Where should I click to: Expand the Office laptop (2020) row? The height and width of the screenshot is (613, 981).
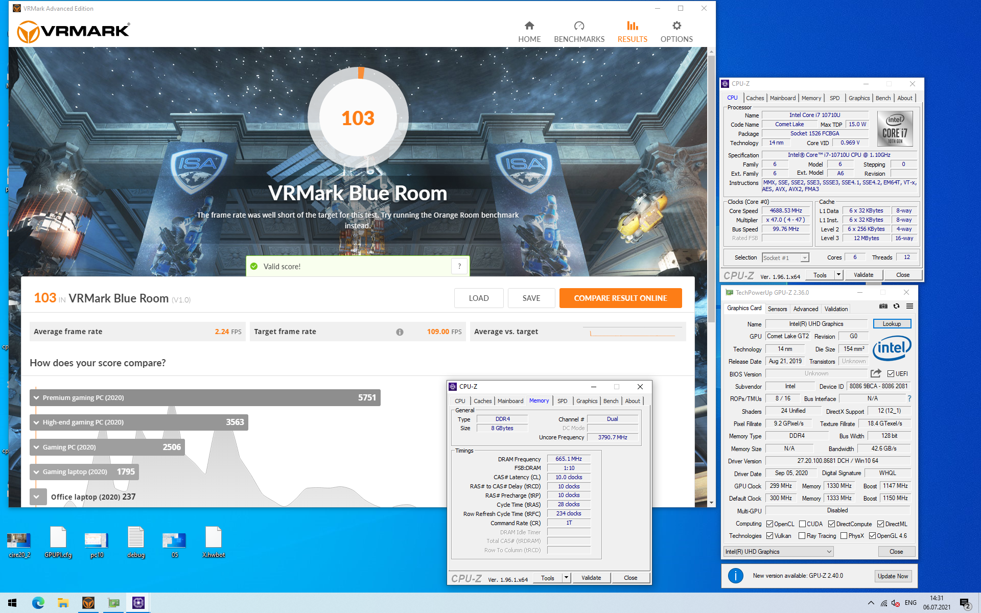tap(36, 497)
